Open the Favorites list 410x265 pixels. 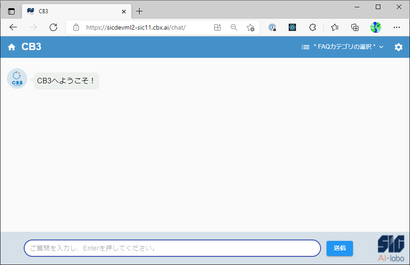335,27
